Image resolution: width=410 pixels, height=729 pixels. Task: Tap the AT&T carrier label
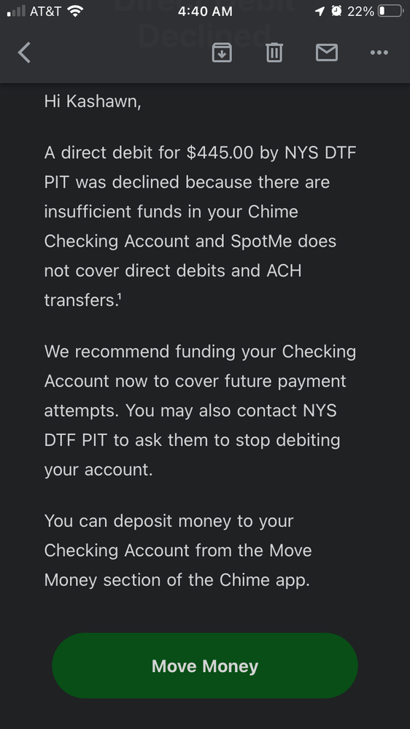point(45,11)
